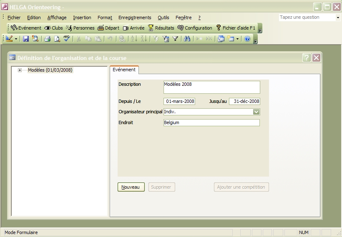The width and height of the screenshot is (342, 237).
Task: Open the Organisateur principal dropdown
Action: [x=256, y=112]
